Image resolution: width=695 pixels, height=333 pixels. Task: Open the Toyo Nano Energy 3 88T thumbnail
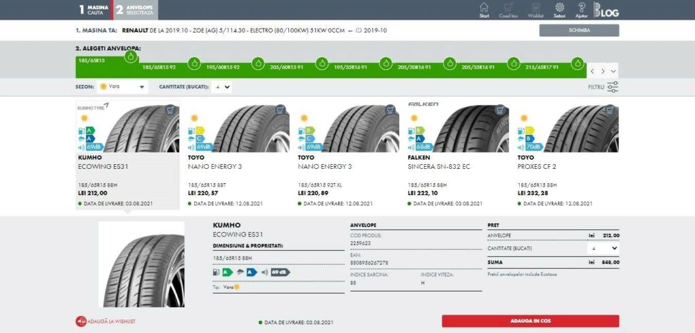[251, 129]
